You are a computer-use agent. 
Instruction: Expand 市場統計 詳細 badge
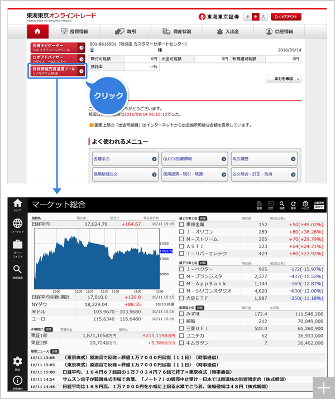[x=49, y=329]
